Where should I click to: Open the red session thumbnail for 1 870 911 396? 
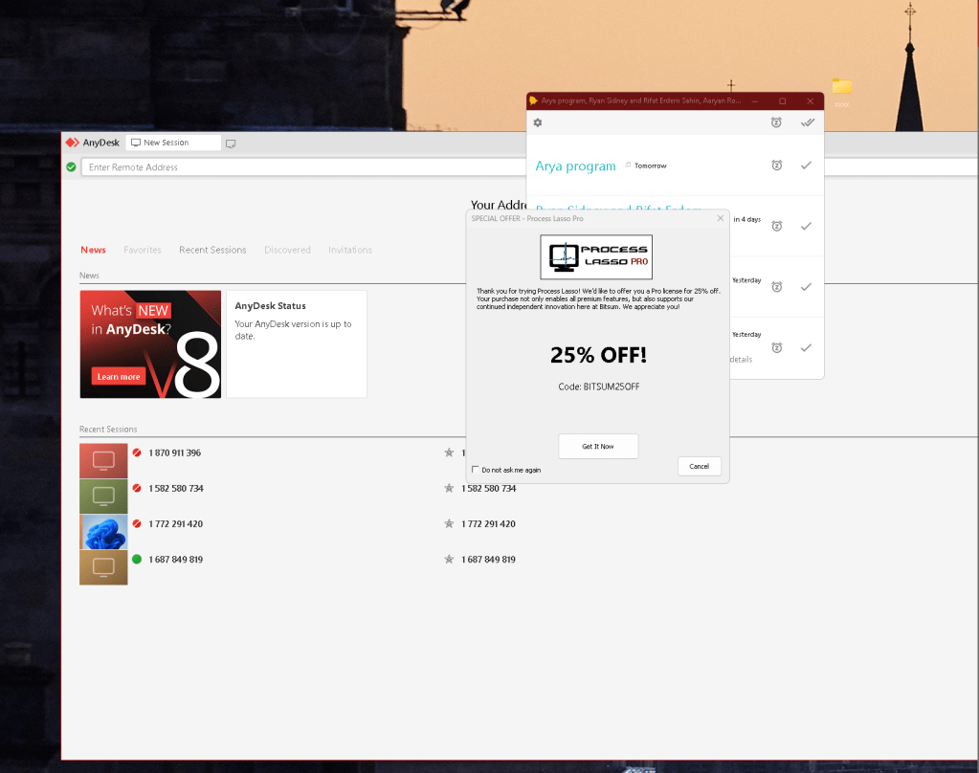point(103,461)
